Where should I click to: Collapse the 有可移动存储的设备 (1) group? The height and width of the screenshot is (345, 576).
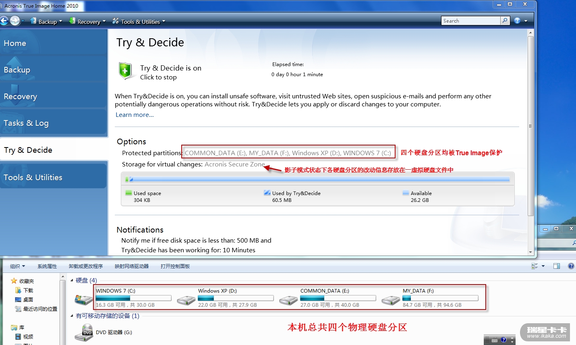point(72,316)
